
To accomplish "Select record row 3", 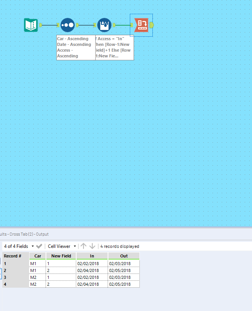I will [15, 277].
